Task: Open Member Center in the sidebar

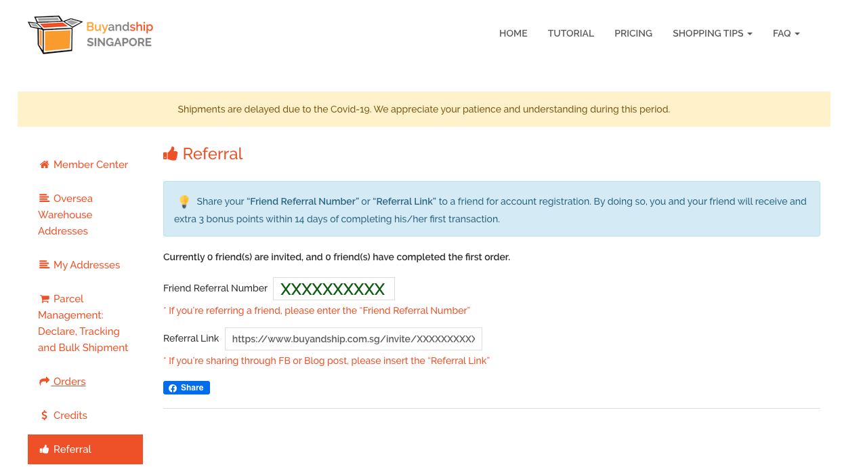Action: pos(85,165)
